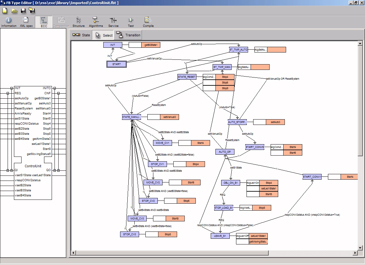The width and height of the screenshot is (365, 265).
Task: Select the ST_TMP_AUTO state
Action: (238, 49)
